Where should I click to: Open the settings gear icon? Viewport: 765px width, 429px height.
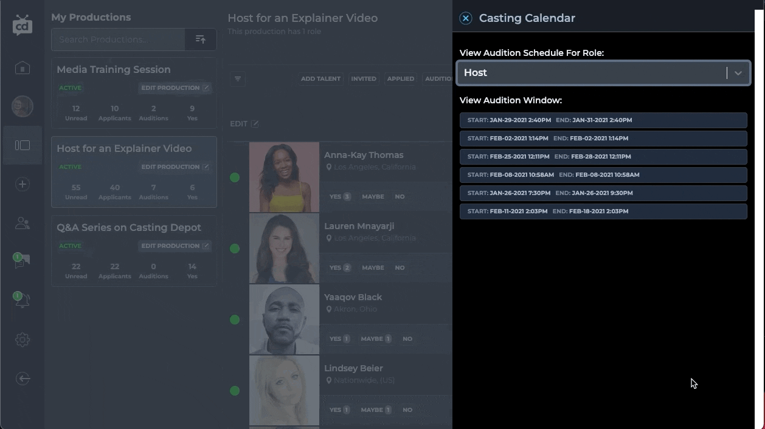point(22,340)
